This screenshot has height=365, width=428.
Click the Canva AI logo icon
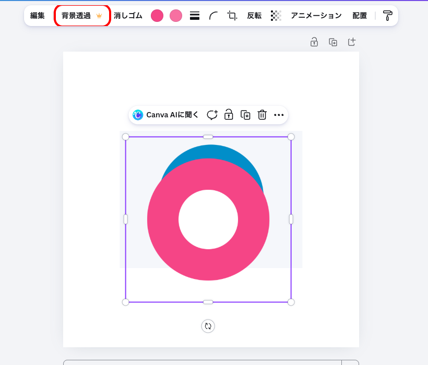[x=138, y=115]
